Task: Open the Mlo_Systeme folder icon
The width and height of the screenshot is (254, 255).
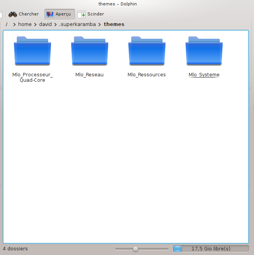Action: [x=204, y=51]
